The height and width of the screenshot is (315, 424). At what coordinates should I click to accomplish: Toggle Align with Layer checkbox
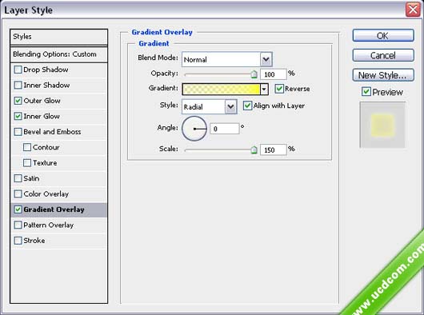(x=247, y=106)
